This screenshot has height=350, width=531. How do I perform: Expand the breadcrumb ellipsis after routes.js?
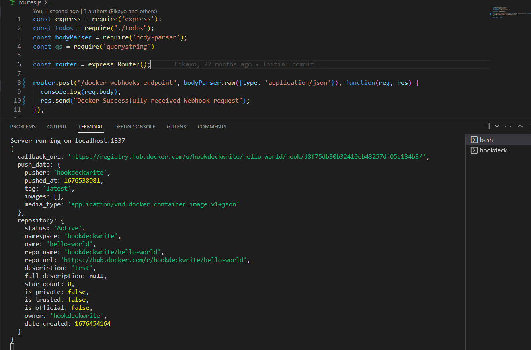[51, 3]
